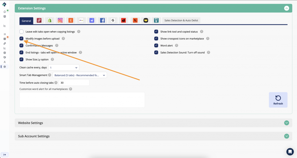
Task: Click the tag icon in sidebar
Action: tap(5, 43)
